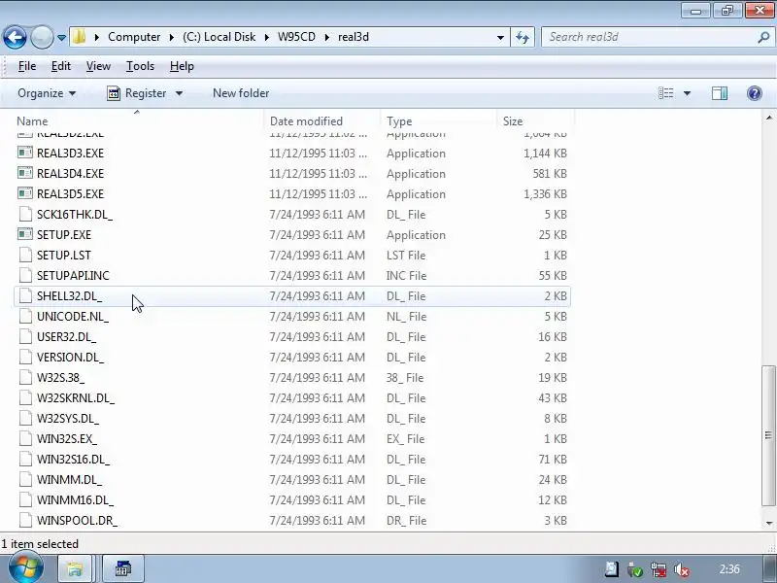Click the second taskbar application button
Image resolution: width=777 pixels, height=583 pixels.
coord(123,568)
